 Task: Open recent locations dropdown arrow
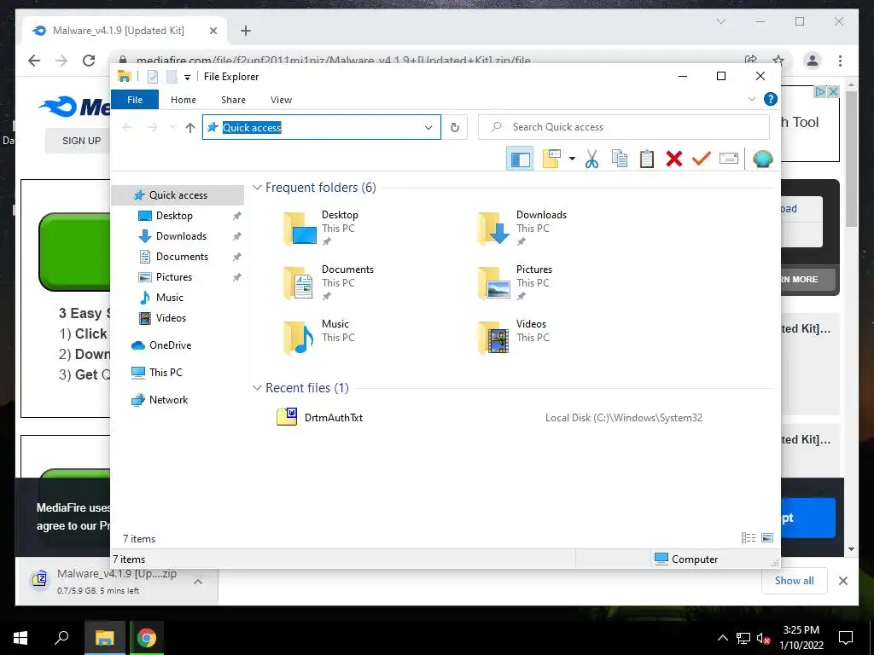172,127
